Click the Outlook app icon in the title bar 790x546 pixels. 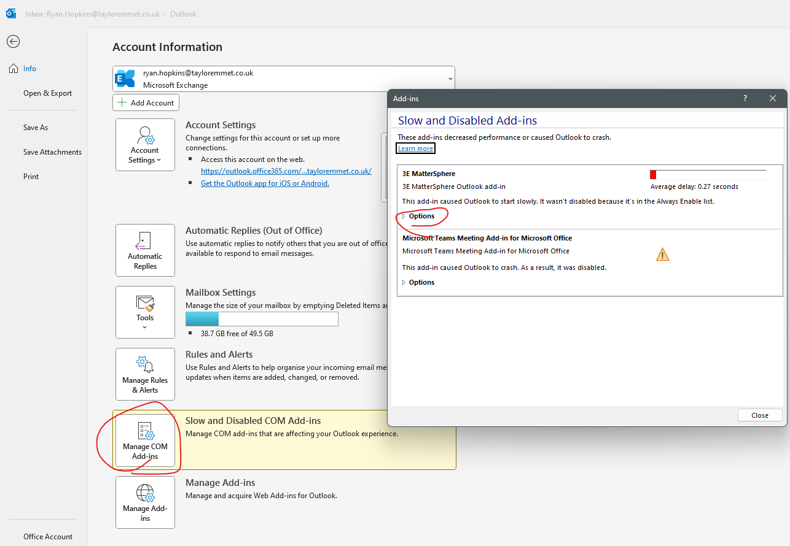click(10, 13)
